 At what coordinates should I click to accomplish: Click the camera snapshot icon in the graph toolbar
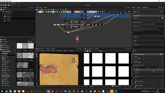tap(42, 10)
